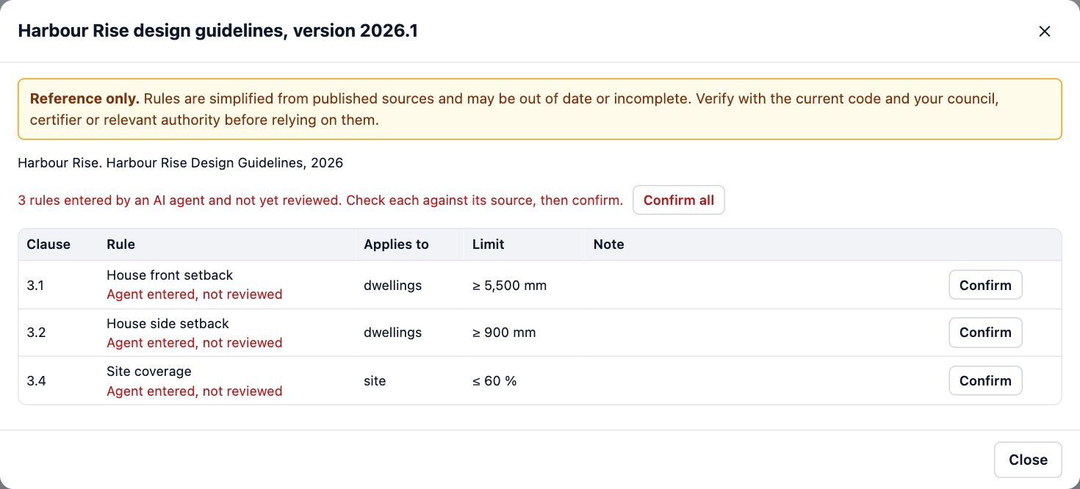The image size is (1080, 489).
Task: Click clause number 3.2
Action: [x=36, y=333]
